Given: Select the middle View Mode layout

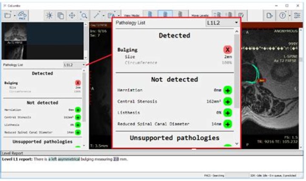Looking at the screenshot, I should 165,15.
